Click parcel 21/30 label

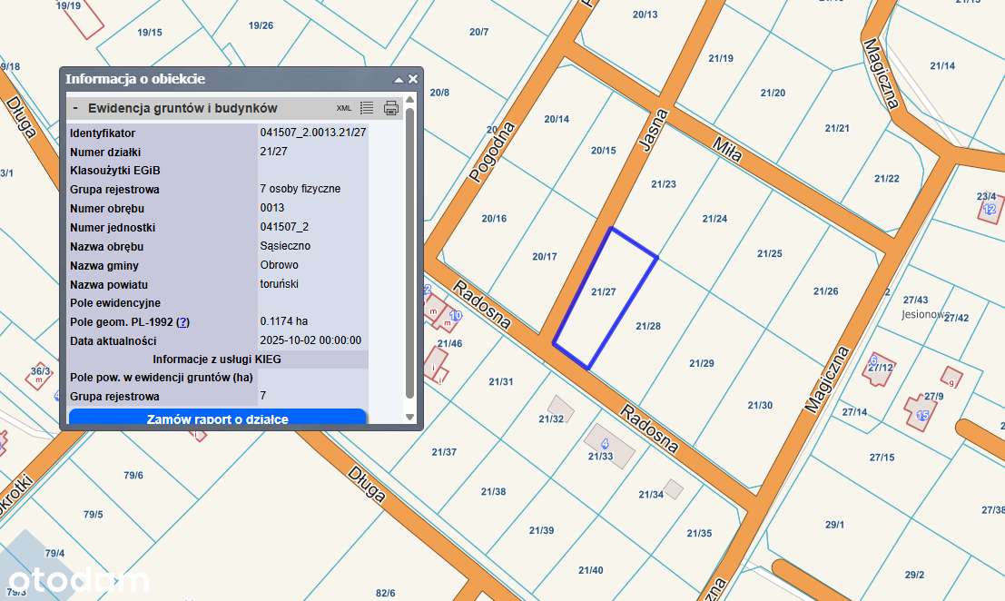(760, 405)
